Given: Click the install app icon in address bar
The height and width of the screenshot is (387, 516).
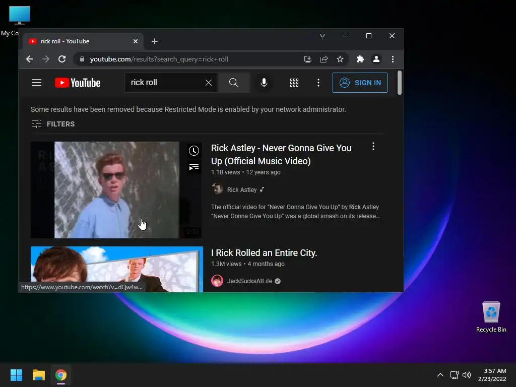Looking at the screenshot, I should [x=308, y=59].
